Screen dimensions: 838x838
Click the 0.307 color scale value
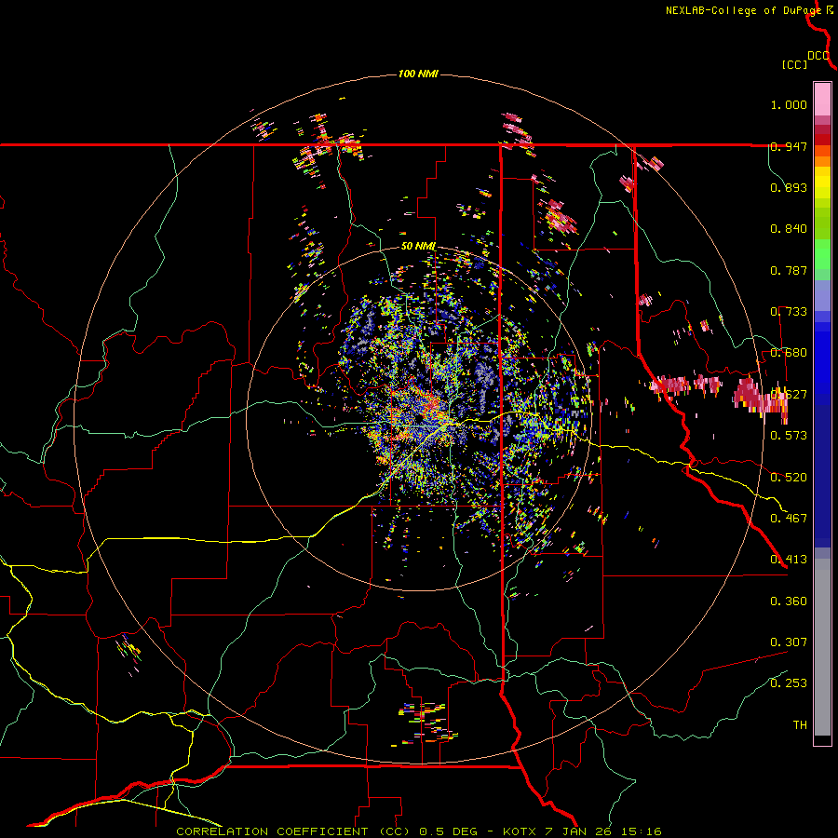(x=789, y=642)
